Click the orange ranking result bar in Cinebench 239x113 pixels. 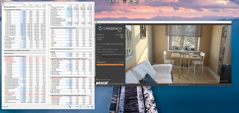(x=110, y=65)
